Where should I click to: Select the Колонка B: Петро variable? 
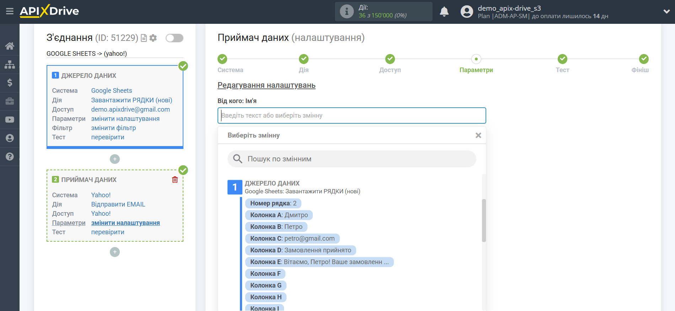click(x=276, y=227)
